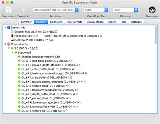Select GL_ARB_color_buffer_float row text

(49, 69)
